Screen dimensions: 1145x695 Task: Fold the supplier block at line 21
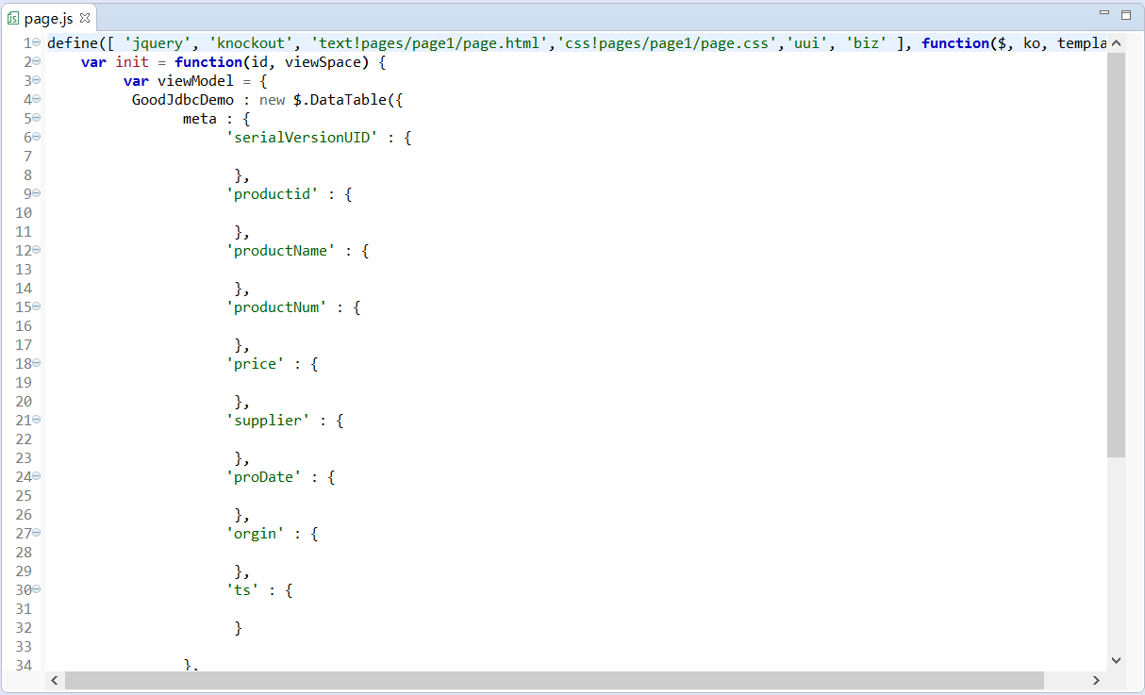tap(36, 420)
